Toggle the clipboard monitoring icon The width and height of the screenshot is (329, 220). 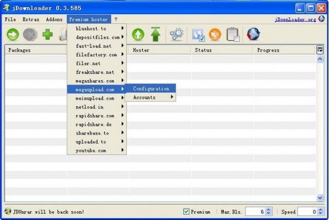(x=233, y=35)
